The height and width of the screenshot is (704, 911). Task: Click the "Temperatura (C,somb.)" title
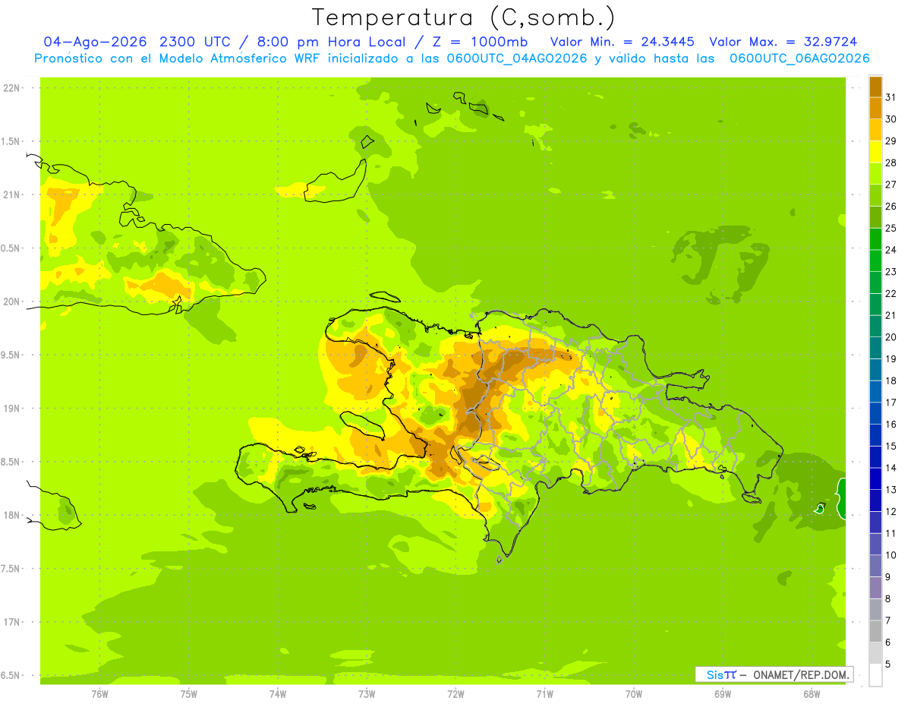464,18
